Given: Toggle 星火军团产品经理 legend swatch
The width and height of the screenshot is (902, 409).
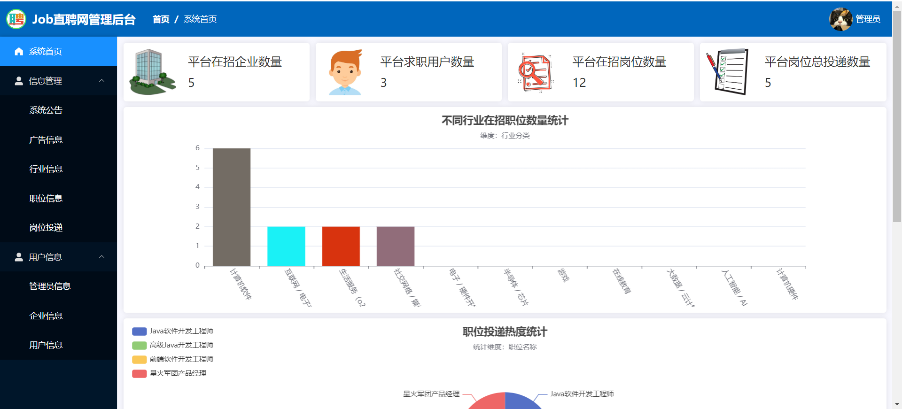Looking at the screenshot, I should tap(140, 374).
